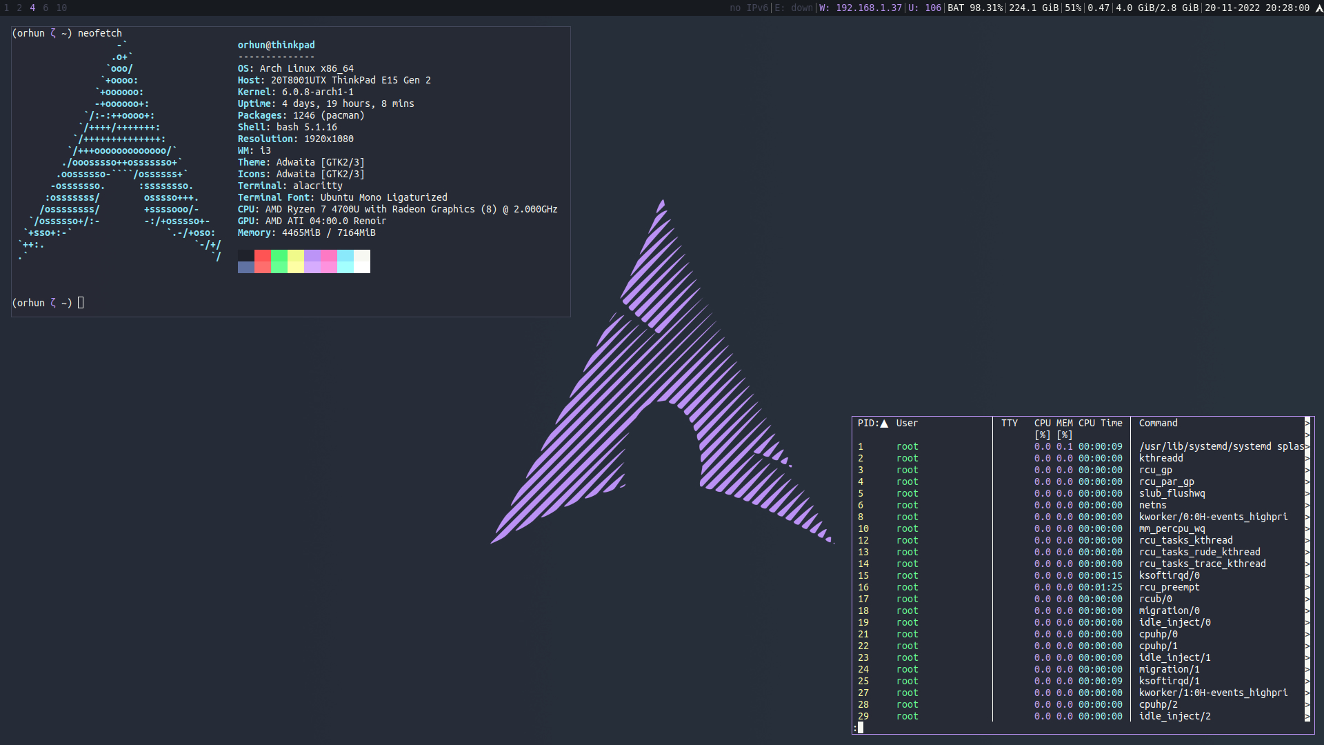This screenshot has width=1324, height=745.
Task: Sort by CPU Time column header
Action: point(1101,424)
